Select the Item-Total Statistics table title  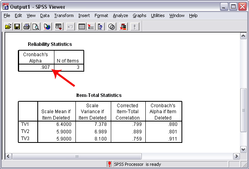(x=99, y=95)
